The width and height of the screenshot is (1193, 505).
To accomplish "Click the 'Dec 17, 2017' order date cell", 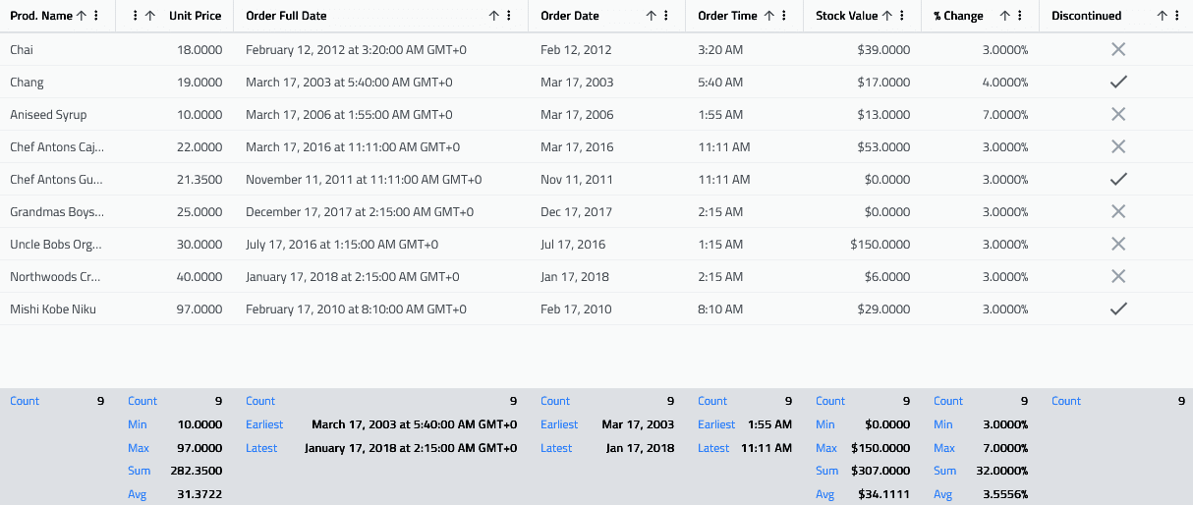I will 607,211.
